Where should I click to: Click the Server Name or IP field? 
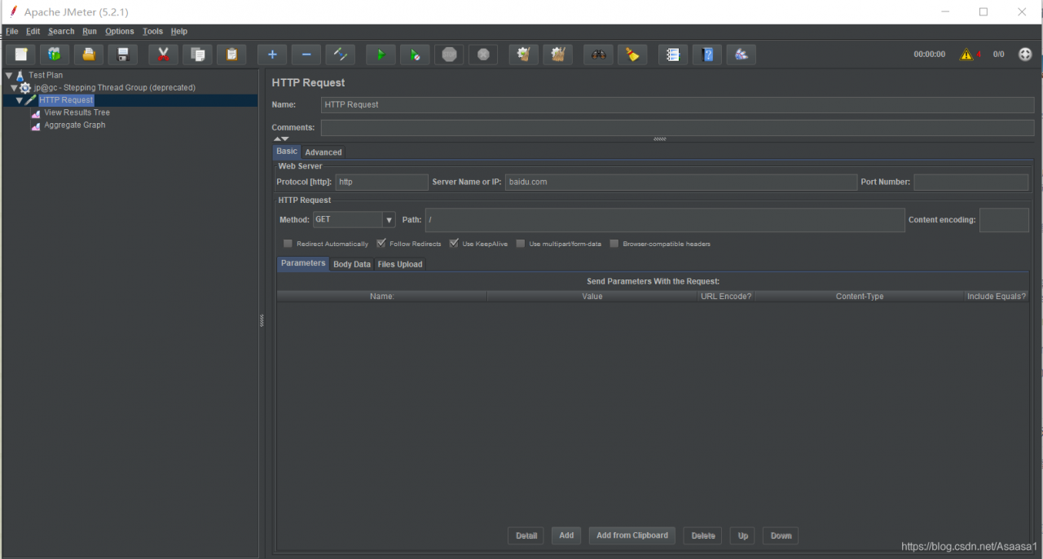(681, 182)
